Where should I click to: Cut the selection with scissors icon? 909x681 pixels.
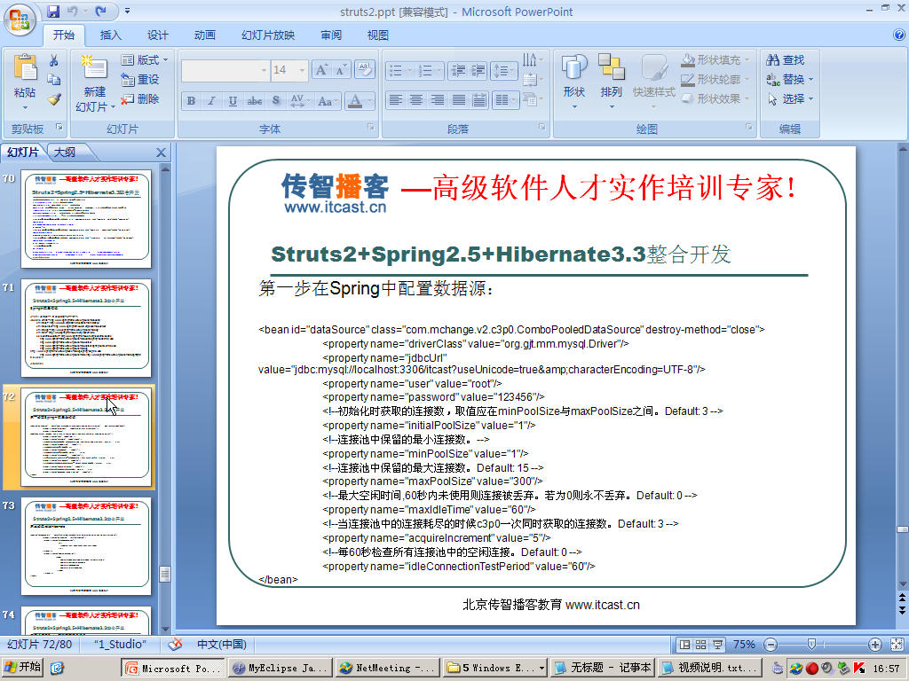pyautogui.click(x=54, y=60)
